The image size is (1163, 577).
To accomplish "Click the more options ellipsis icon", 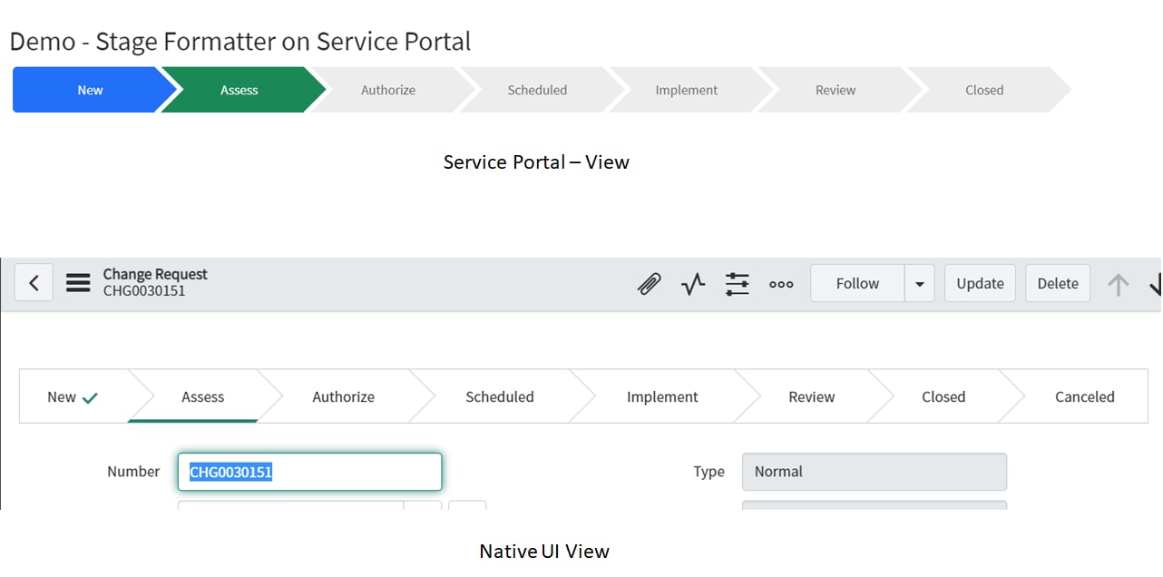I will [x=781, y=284].
